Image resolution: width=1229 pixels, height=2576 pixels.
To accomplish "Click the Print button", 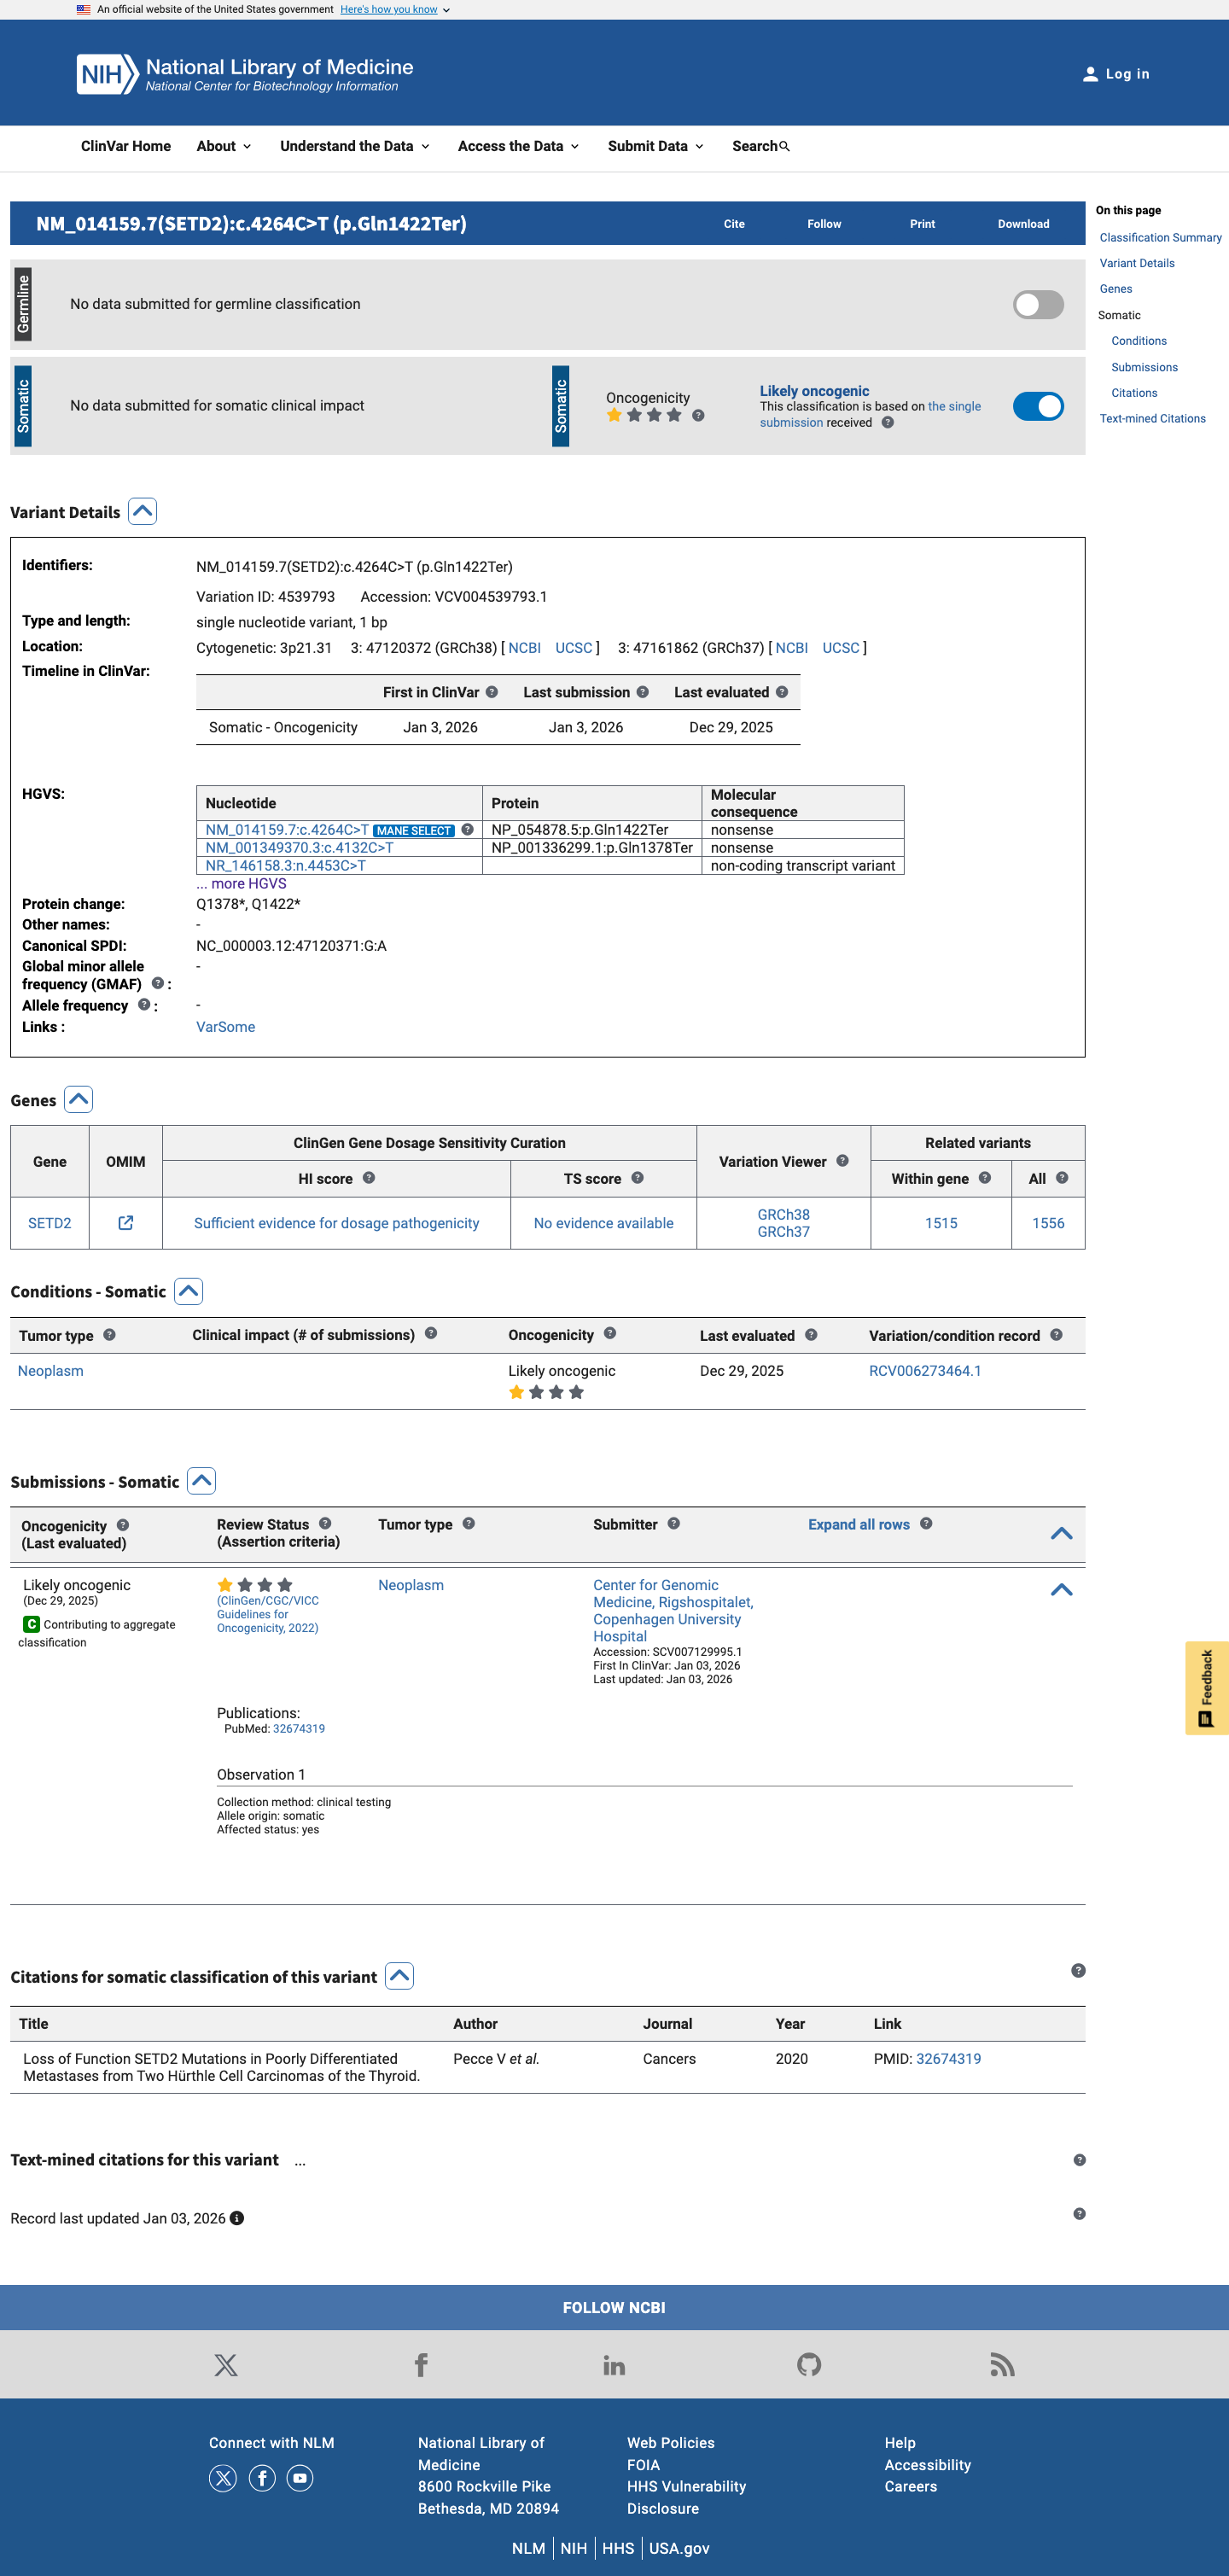I will pos(922,224).
